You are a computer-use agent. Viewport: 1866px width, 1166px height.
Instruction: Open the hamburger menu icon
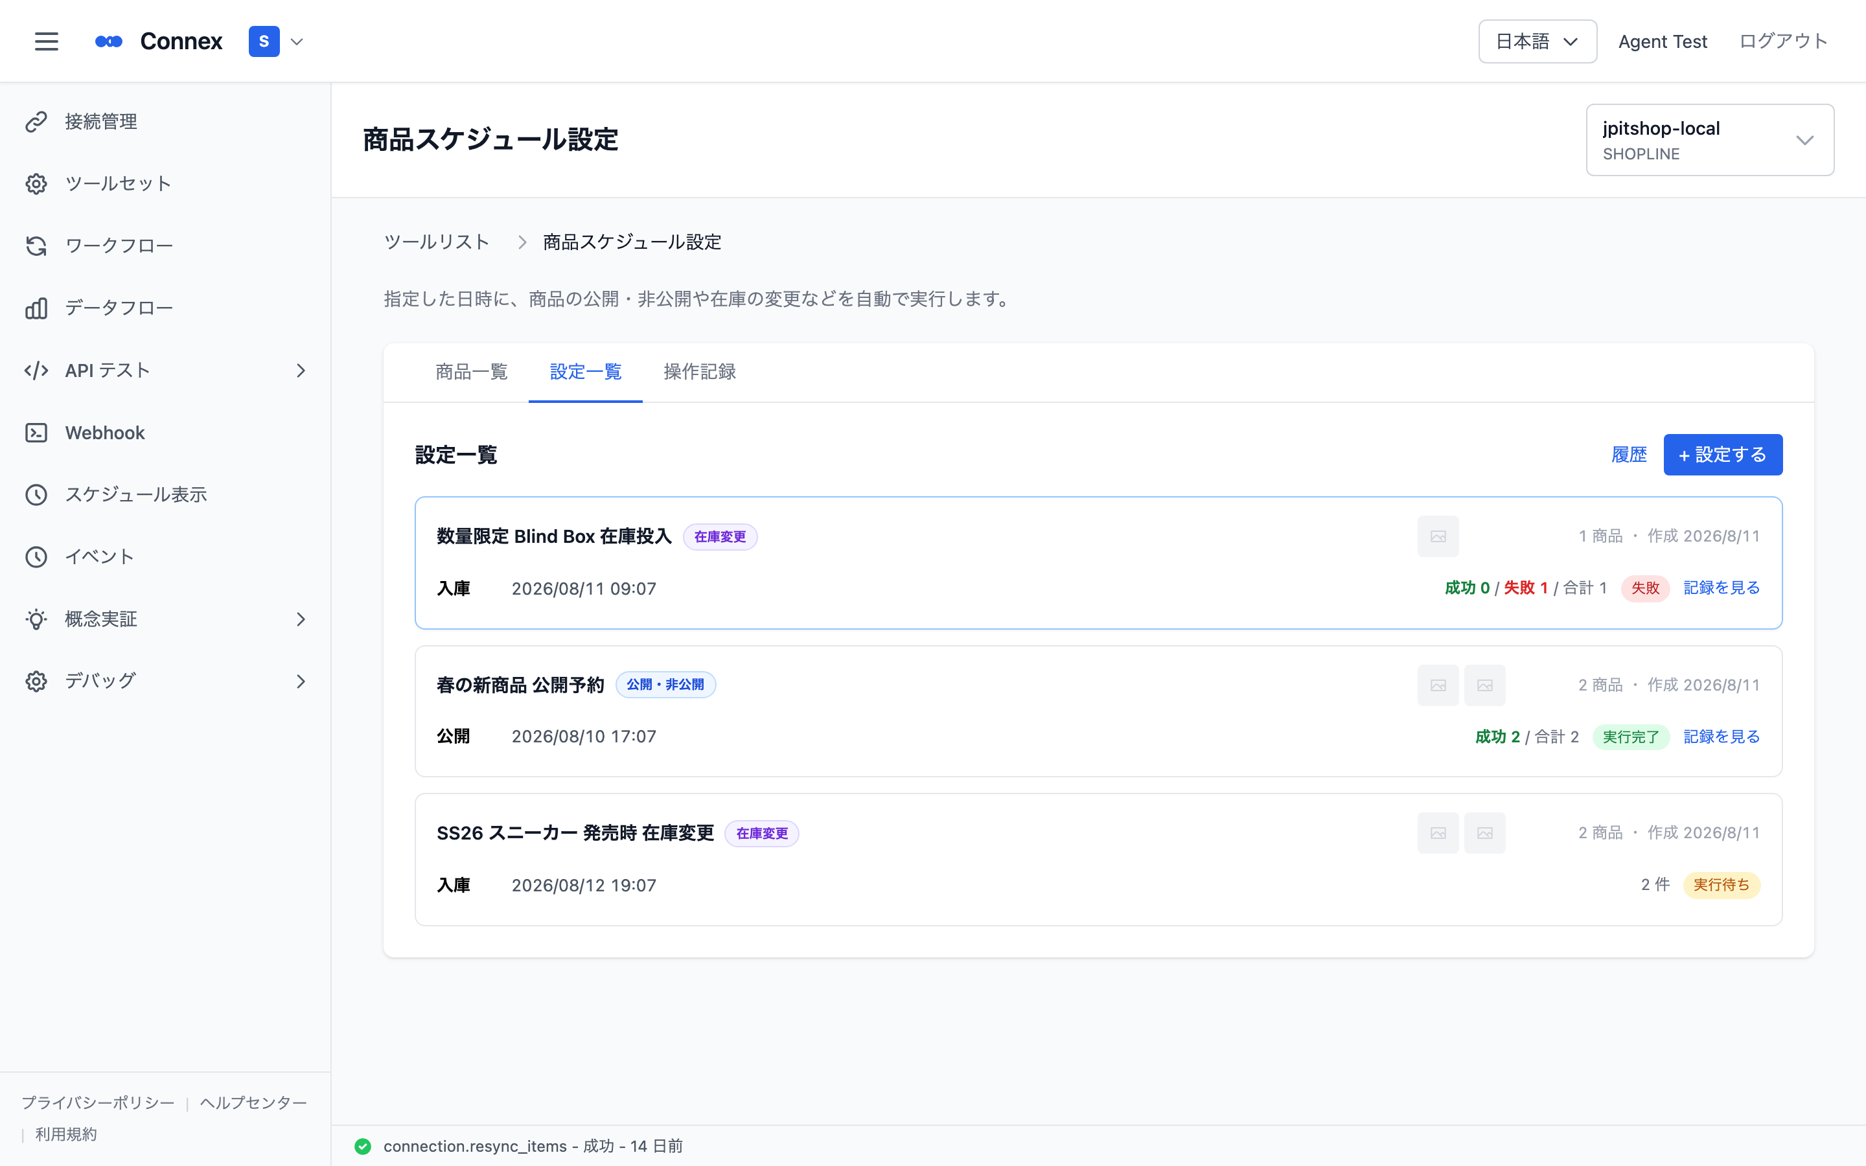pyautogui.click(x=46, y=41)
